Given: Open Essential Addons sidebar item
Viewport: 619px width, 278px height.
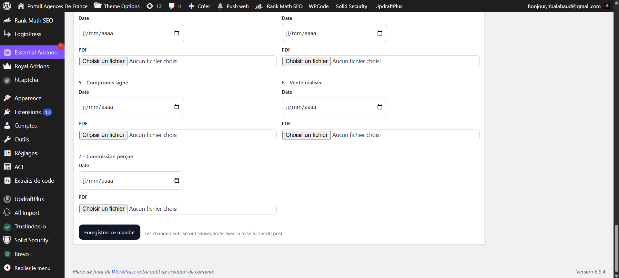Looking at the screenshot, I should coord(32,53).
